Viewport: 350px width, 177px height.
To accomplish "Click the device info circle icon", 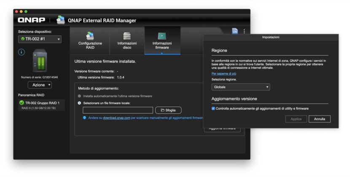I will click(x=22, y=52).
